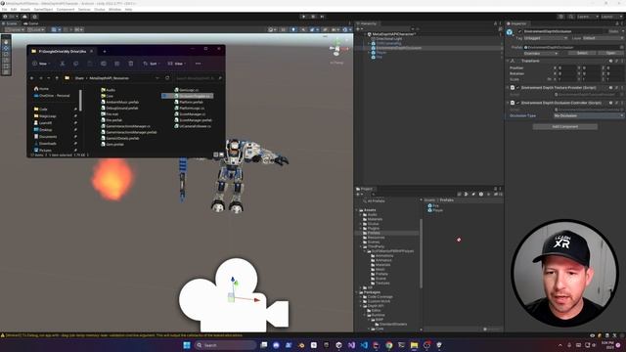Click the Play button in Unity toolbar
The width and height of the screenshot is (626, 352).
click(304, 17)
